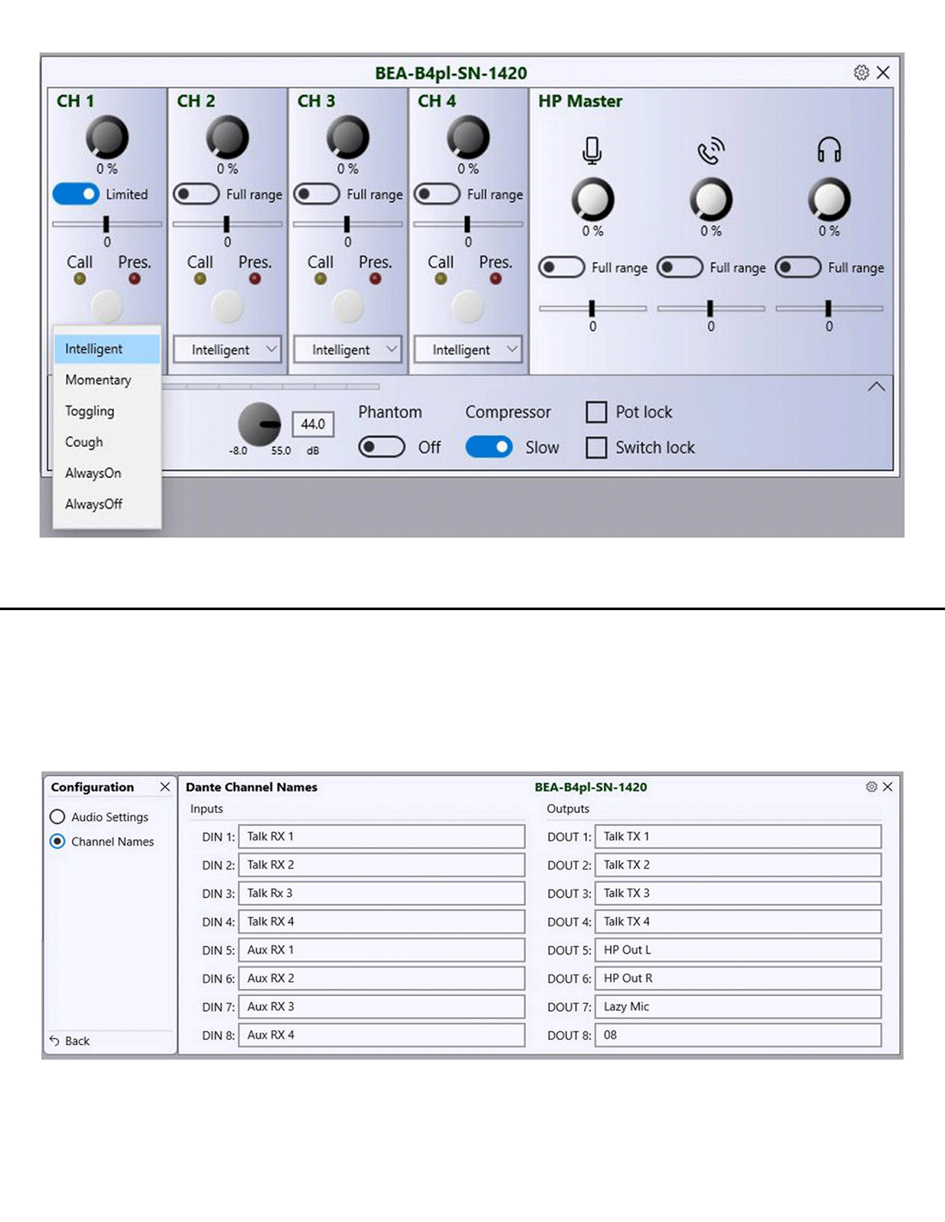The image size is (945, 1222).
Task: Click the headphones icon in HP Master
Action: tap(829, 150)
